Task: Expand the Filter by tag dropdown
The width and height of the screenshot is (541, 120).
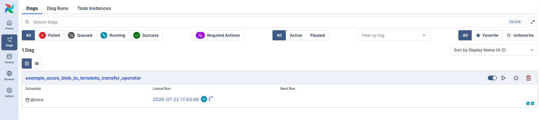Action: [x=394, y=35]
